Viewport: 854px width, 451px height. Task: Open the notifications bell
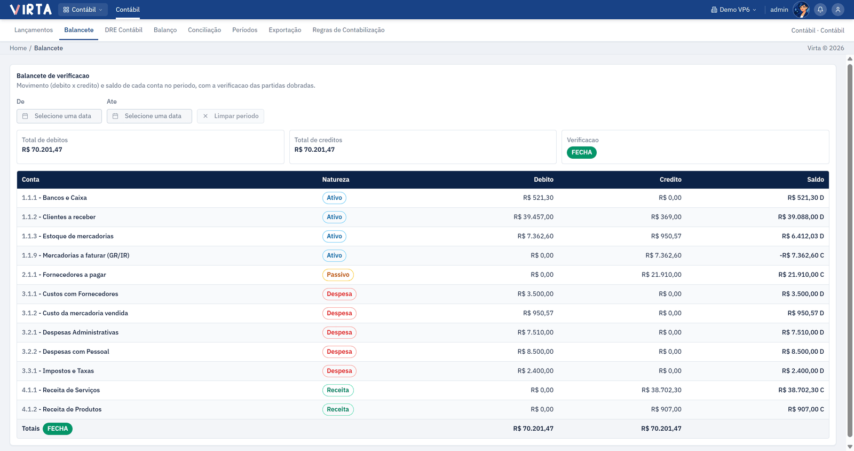click(820, 10)
